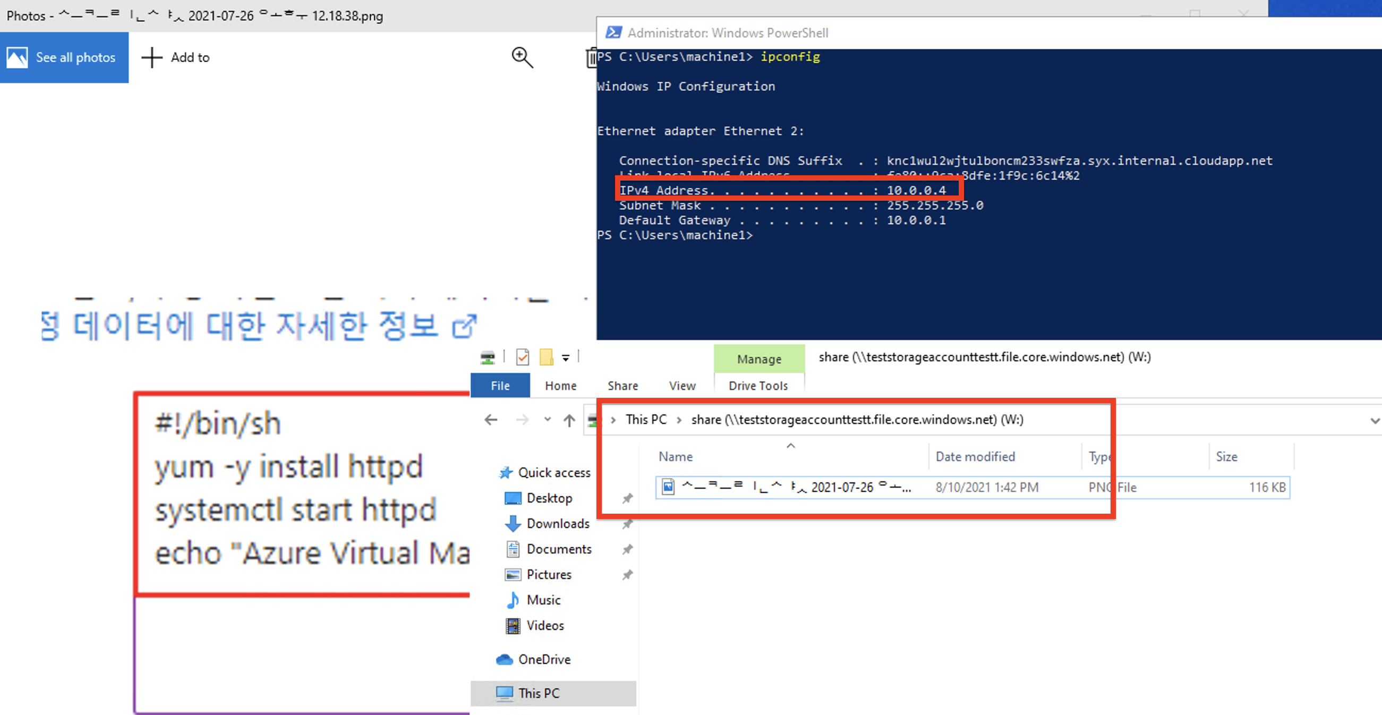The image size is (1382, 715).
Task: Sort files by the Date modified column
Action: 975,456
